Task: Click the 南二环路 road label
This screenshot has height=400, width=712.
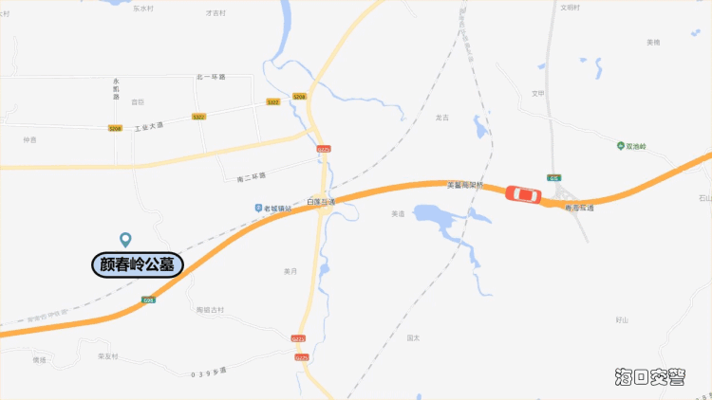Action: tap(252, 177)
